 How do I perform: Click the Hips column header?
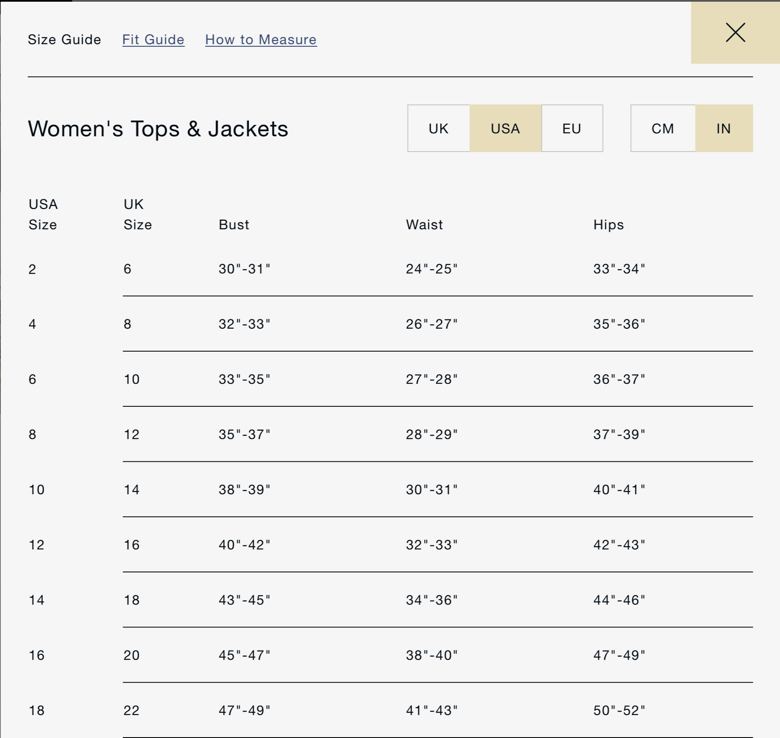pos(608,225)
